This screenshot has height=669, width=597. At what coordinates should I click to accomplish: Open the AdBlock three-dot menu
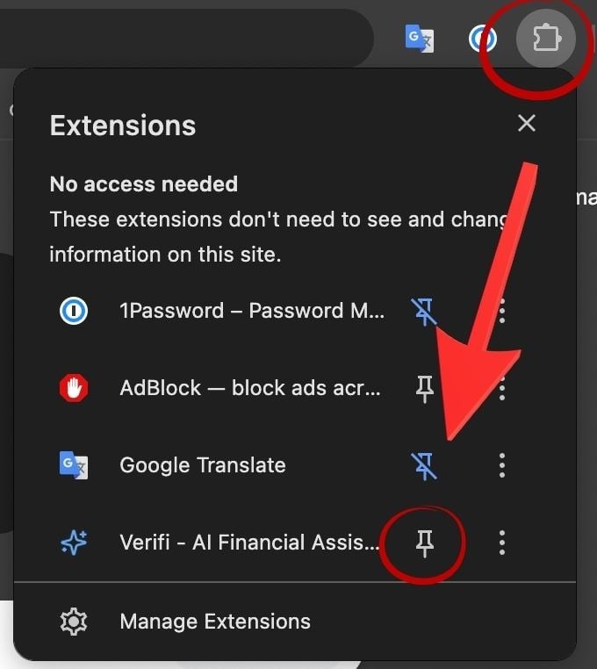pos(502,388)
